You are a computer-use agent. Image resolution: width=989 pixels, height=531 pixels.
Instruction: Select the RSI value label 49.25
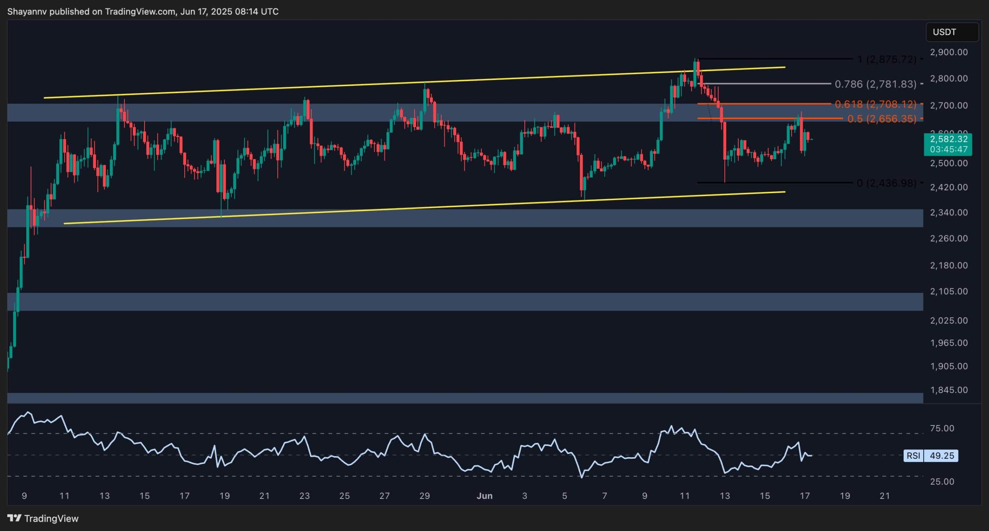[x=941, y=456]
